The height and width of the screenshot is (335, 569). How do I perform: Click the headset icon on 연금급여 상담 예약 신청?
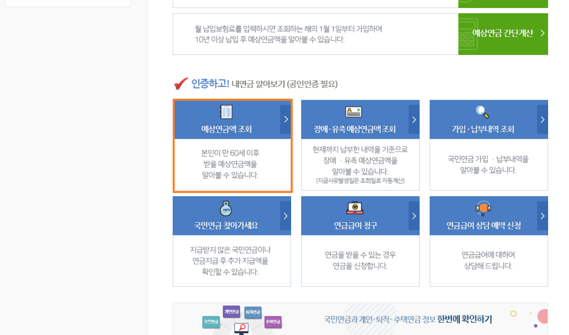pos(483,207)
